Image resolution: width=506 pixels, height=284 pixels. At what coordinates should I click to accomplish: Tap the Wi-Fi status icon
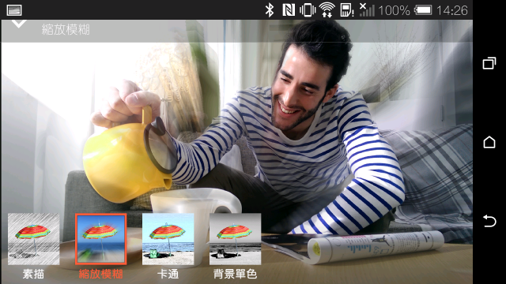tap(327, 10)
